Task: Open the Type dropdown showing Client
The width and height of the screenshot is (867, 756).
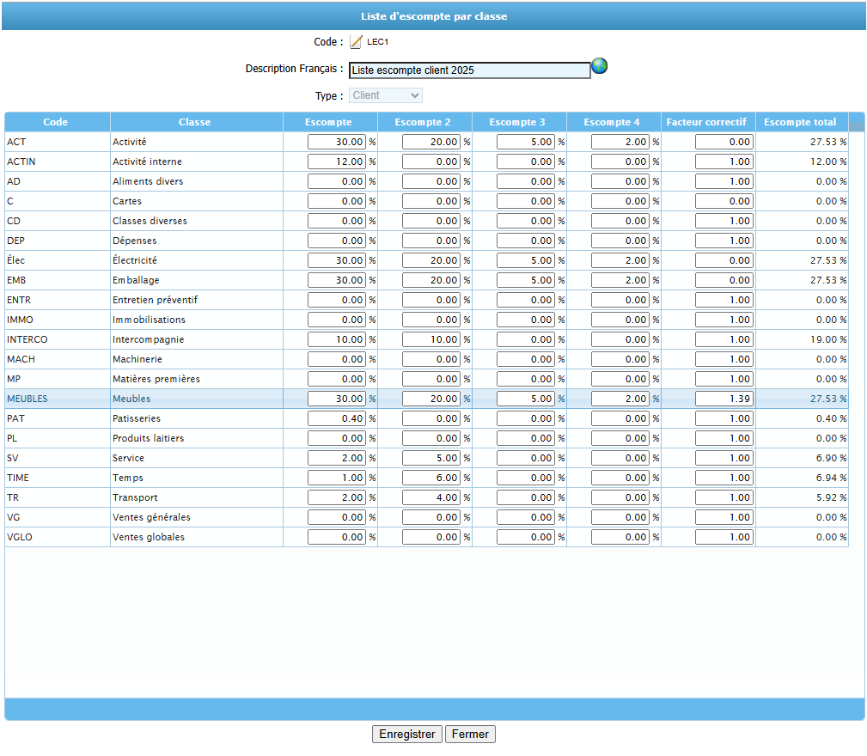Action: coord(386,95)
